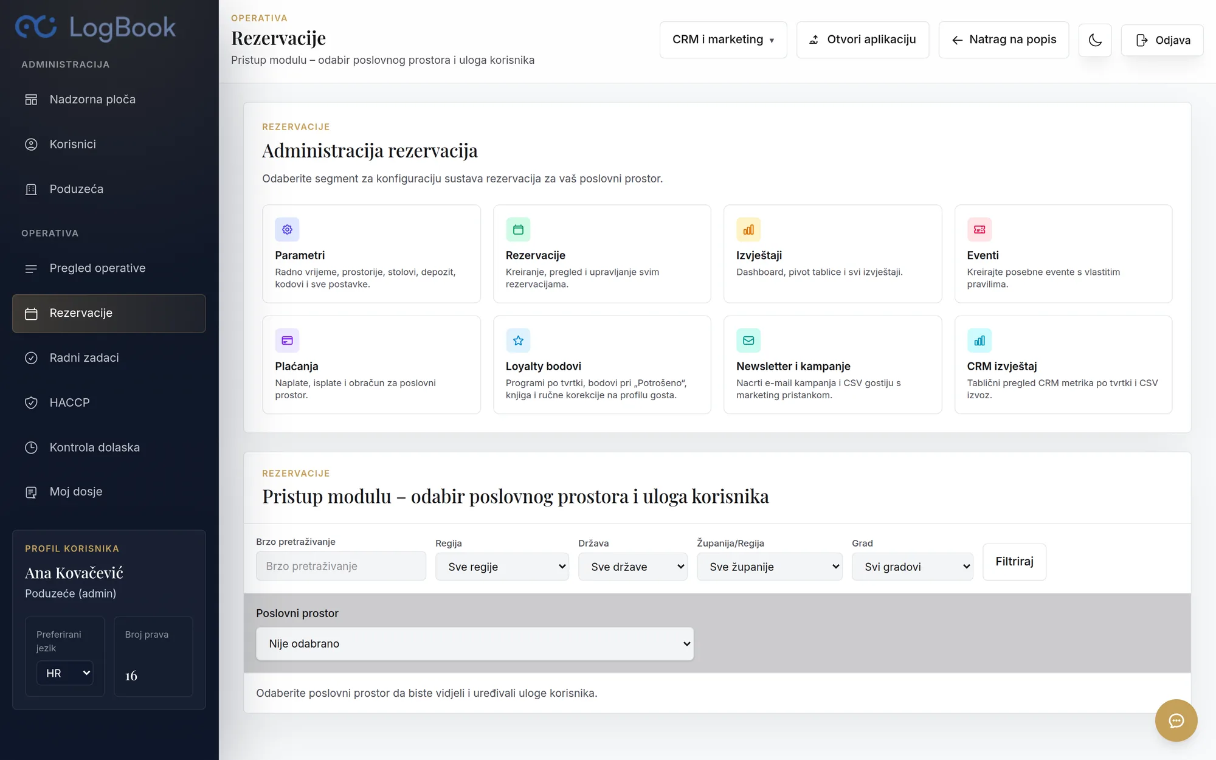1216x760 pixels.
Task: Open Korisnici menu item
Action: pyautogui.click(x=109, y=144)
